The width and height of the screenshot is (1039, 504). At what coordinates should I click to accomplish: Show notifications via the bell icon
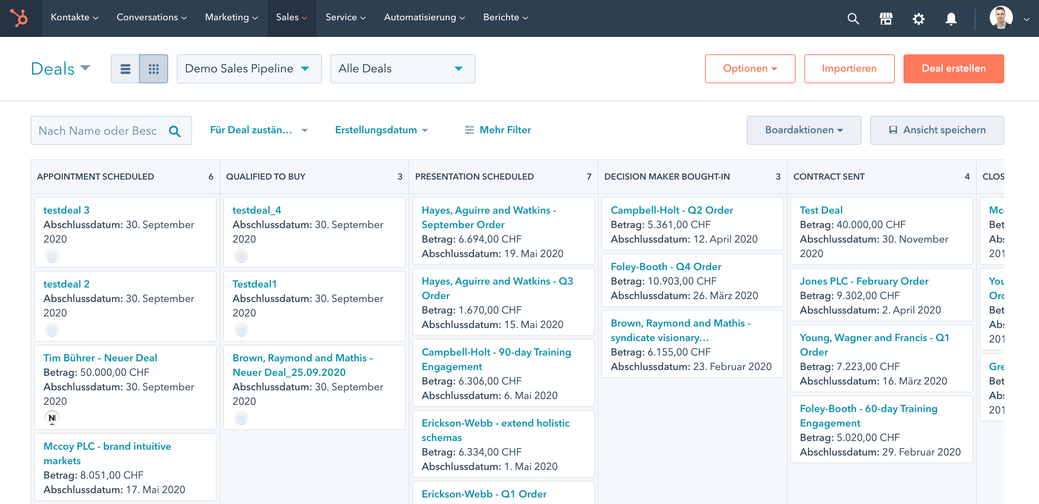[951, 18]
